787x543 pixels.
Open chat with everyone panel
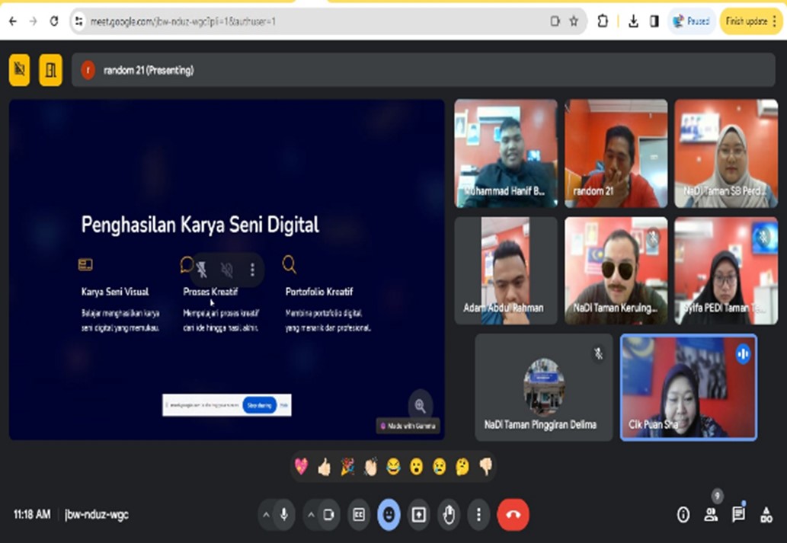[738, 515]
